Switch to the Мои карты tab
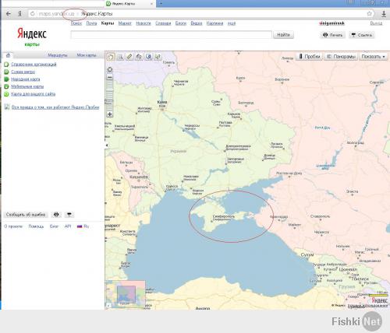This screenshot has width=390, height=333. point(87,55)
